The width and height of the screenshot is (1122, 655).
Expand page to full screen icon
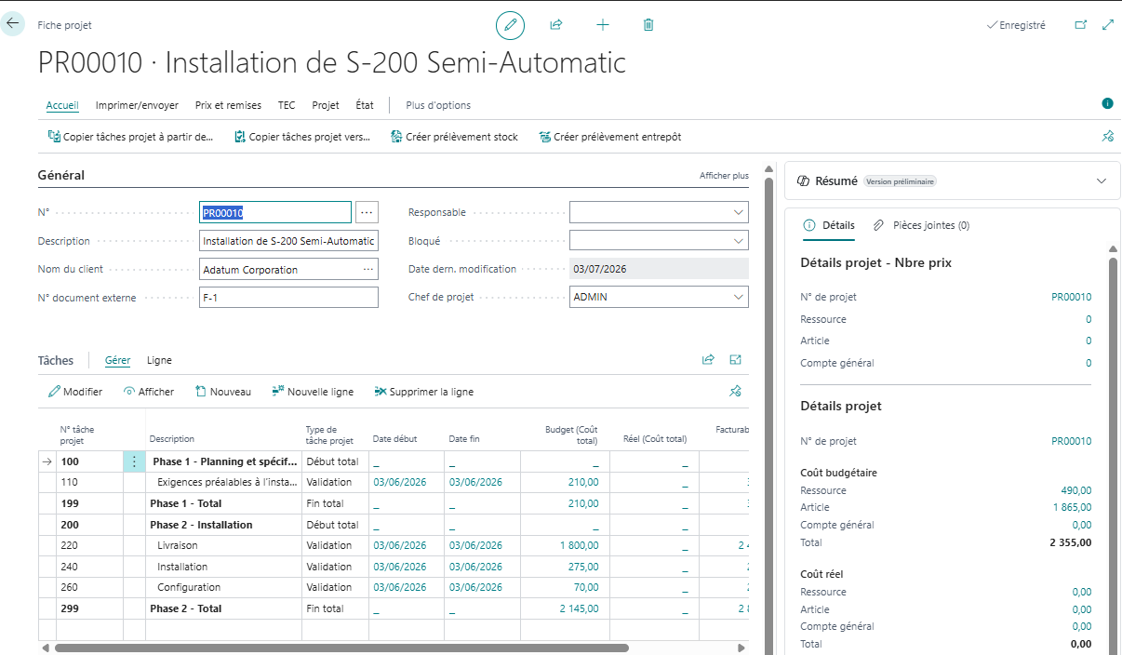pyautogui.click(x=1108, y=25)
